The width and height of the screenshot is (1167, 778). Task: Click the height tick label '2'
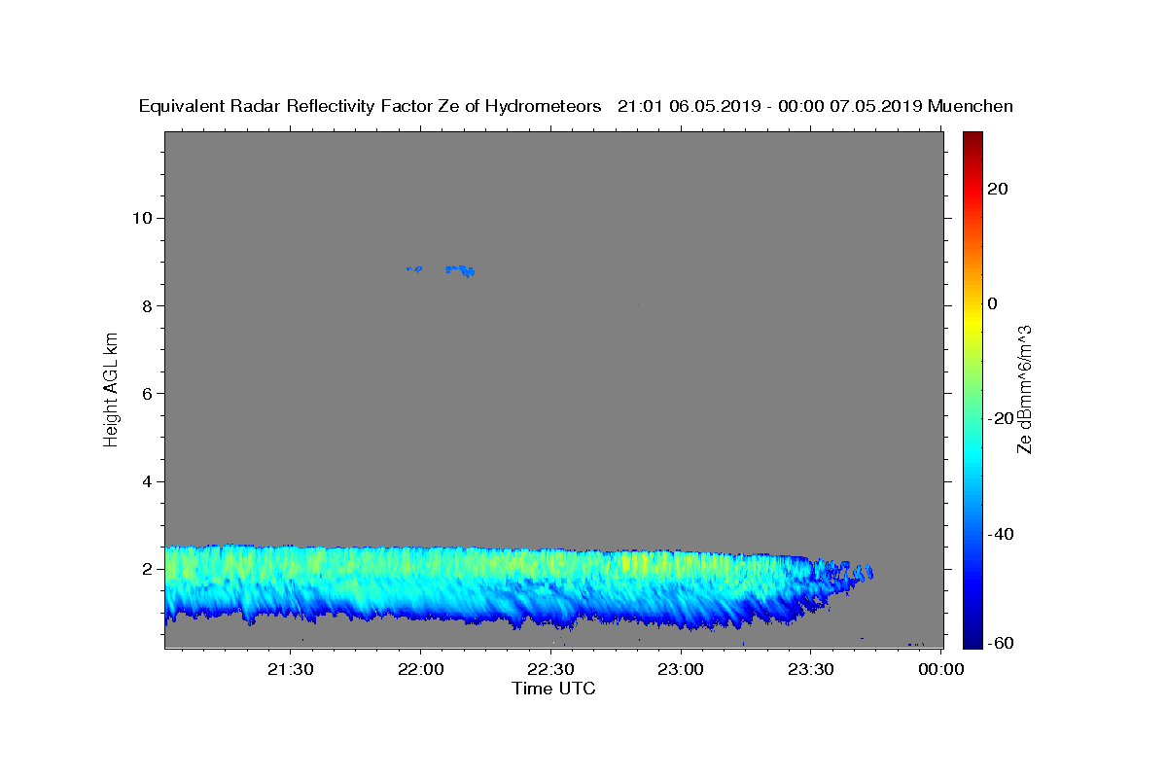click(145, 569)
